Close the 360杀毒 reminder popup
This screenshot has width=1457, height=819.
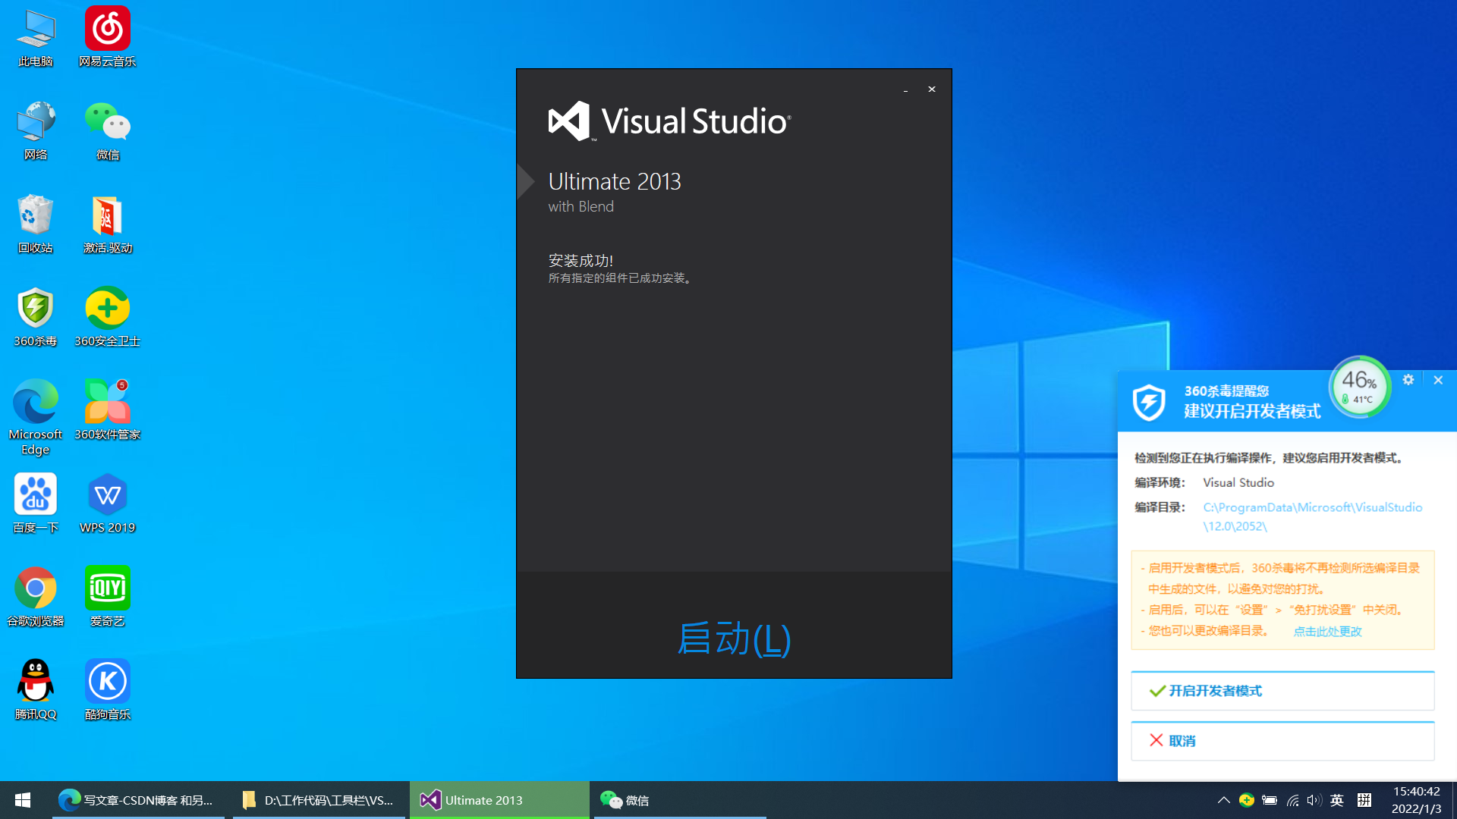(1438, 380)
